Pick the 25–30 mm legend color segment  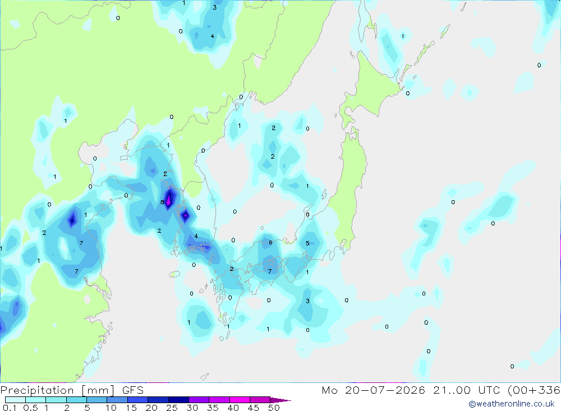178,400
